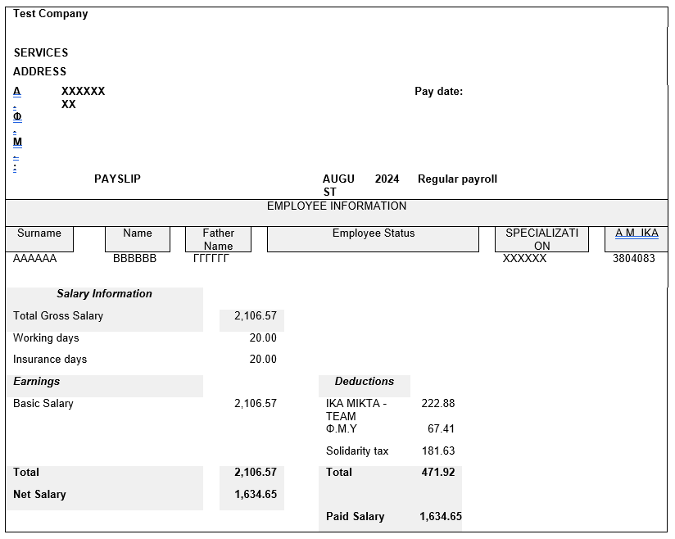The width and height of the screenshot is (675, 539).
Task: Click the Father Name column header
Action: (x=218, y=238)
